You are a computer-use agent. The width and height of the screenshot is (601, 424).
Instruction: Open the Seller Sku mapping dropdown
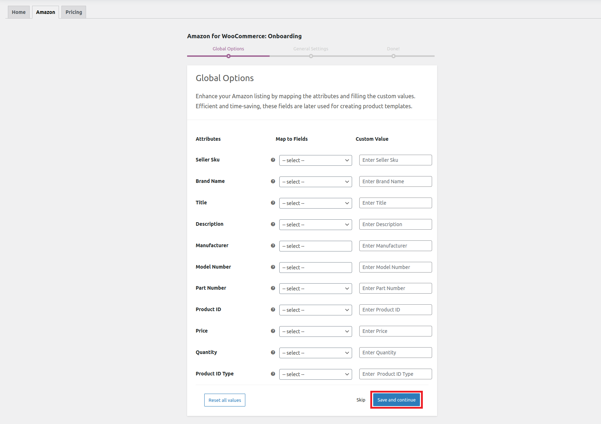click(x=315, y=160)
